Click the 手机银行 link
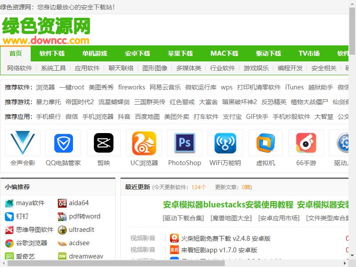Screen dimensions: 356x267 [49, 117]
